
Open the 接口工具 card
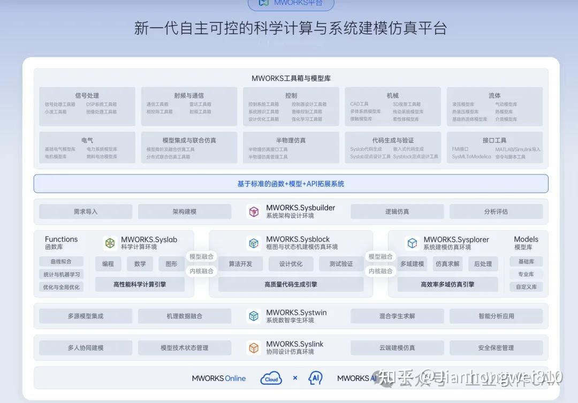coord(495,148)
